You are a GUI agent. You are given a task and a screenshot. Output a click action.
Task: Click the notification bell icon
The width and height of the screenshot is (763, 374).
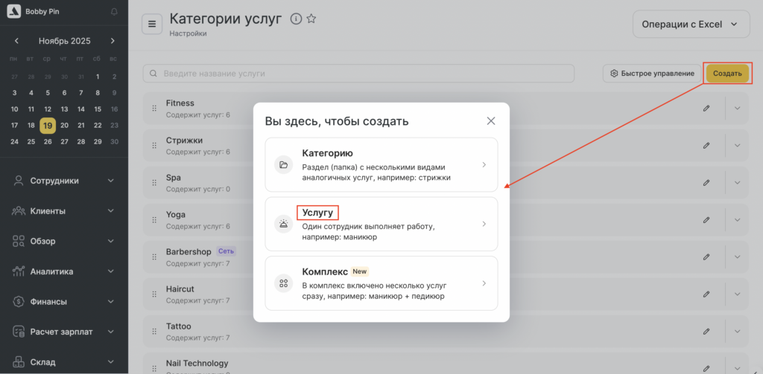click(x=113, y=11)
